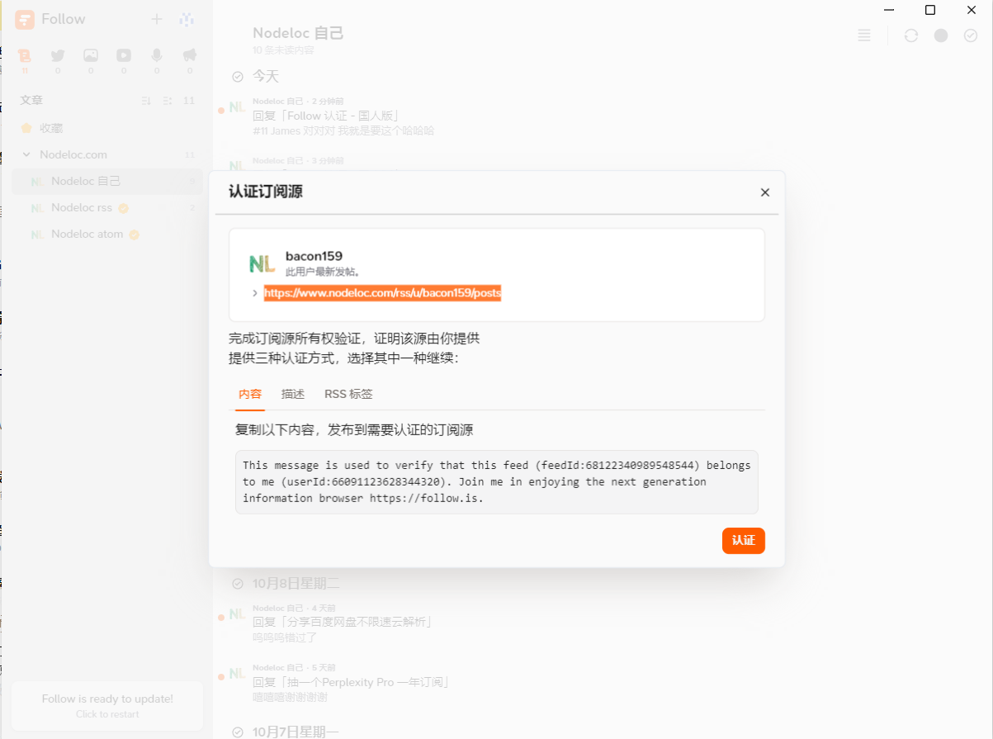Collapse the Nodeloc.com folder chevron
993x739 pixels.
point(26,154)
